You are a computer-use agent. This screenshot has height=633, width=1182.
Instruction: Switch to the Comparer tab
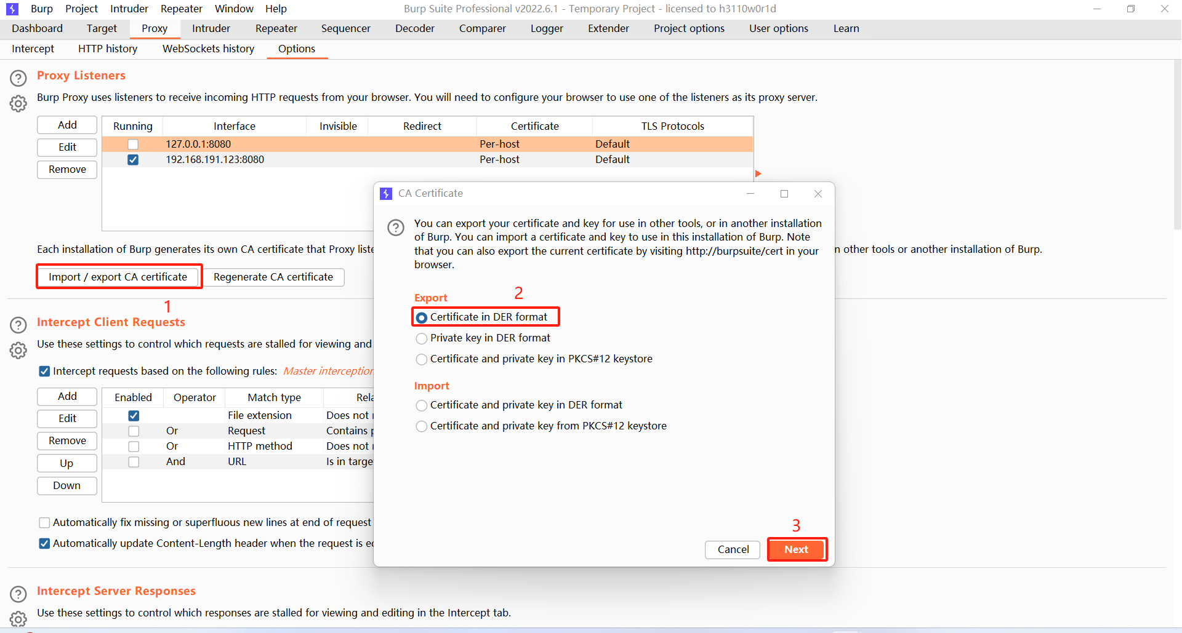click(483, 28)
